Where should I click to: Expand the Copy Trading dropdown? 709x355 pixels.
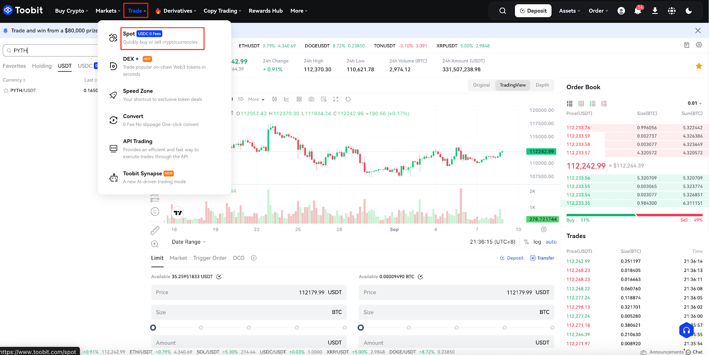222,11
